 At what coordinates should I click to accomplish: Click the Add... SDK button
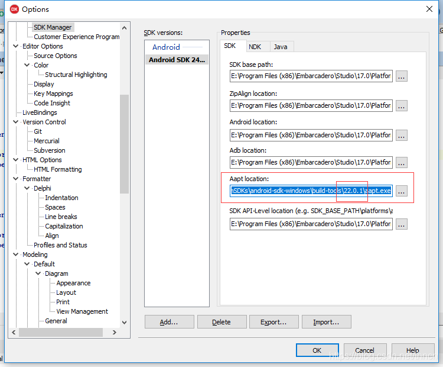pos(170,322)
